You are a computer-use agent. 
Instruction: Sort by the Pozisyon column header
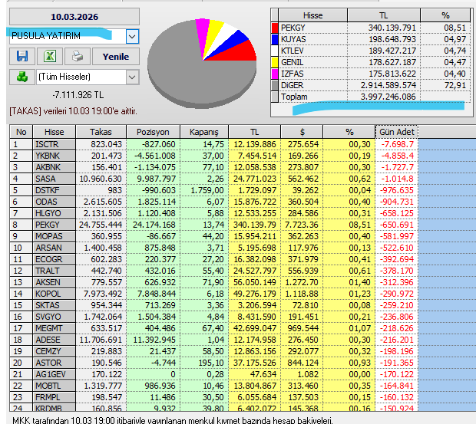153,132
